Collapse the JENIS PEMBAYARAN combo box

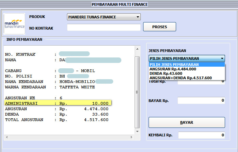[x=187, y=58]
